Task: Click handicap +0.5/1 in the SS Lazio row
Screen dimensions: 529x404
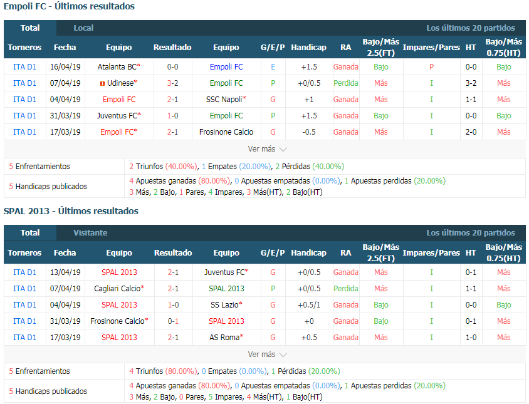Action: pos(309,305)
